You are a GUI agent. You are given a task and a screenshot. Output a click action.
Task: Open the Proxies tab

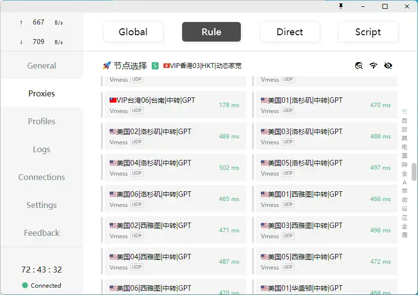[x=42, y=93]
